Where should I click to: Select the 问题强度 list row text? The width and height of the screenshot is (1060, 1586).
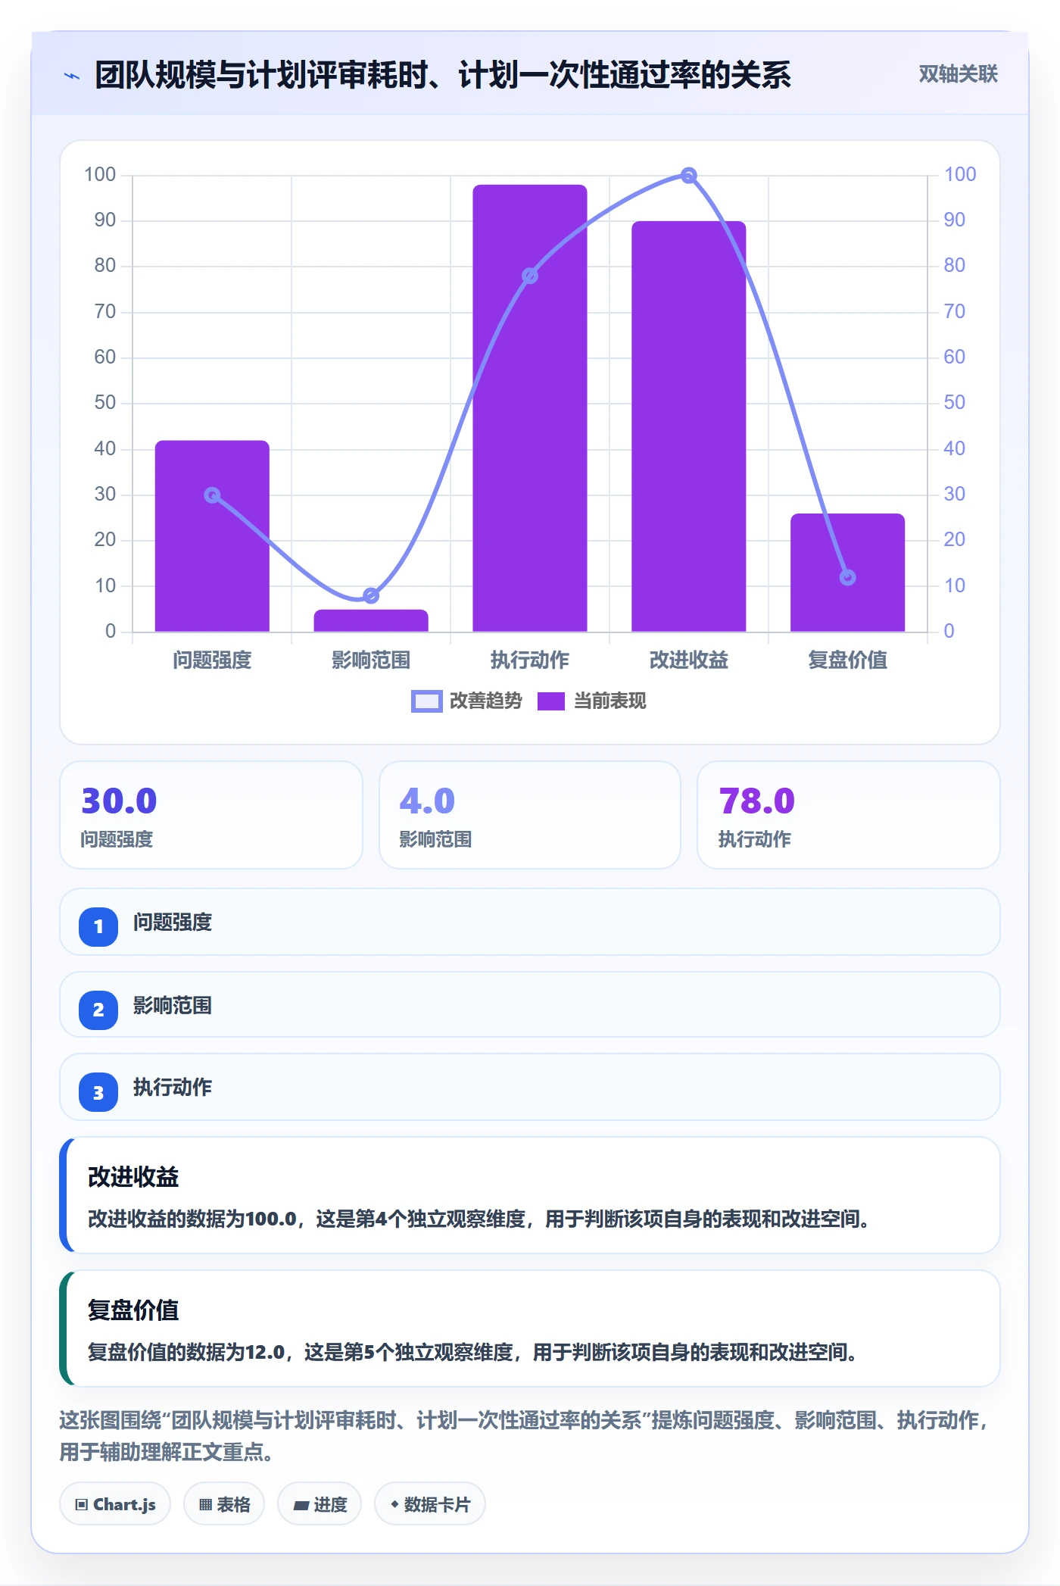tap(173, 923)
